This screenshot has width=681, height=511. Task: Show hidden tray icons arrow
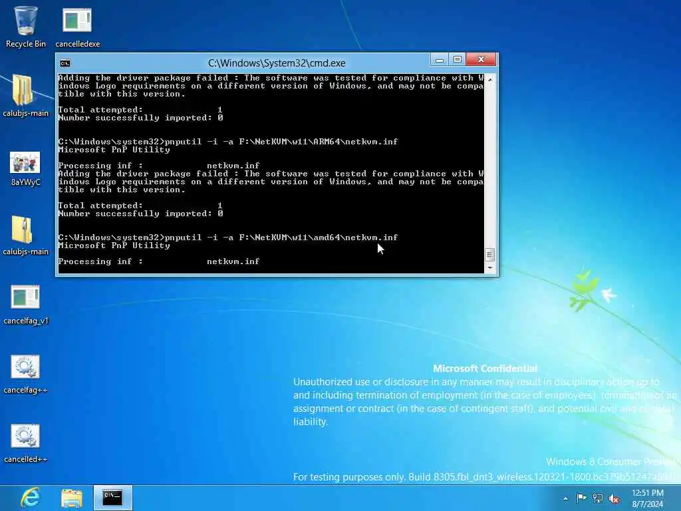tap(565, 498)
